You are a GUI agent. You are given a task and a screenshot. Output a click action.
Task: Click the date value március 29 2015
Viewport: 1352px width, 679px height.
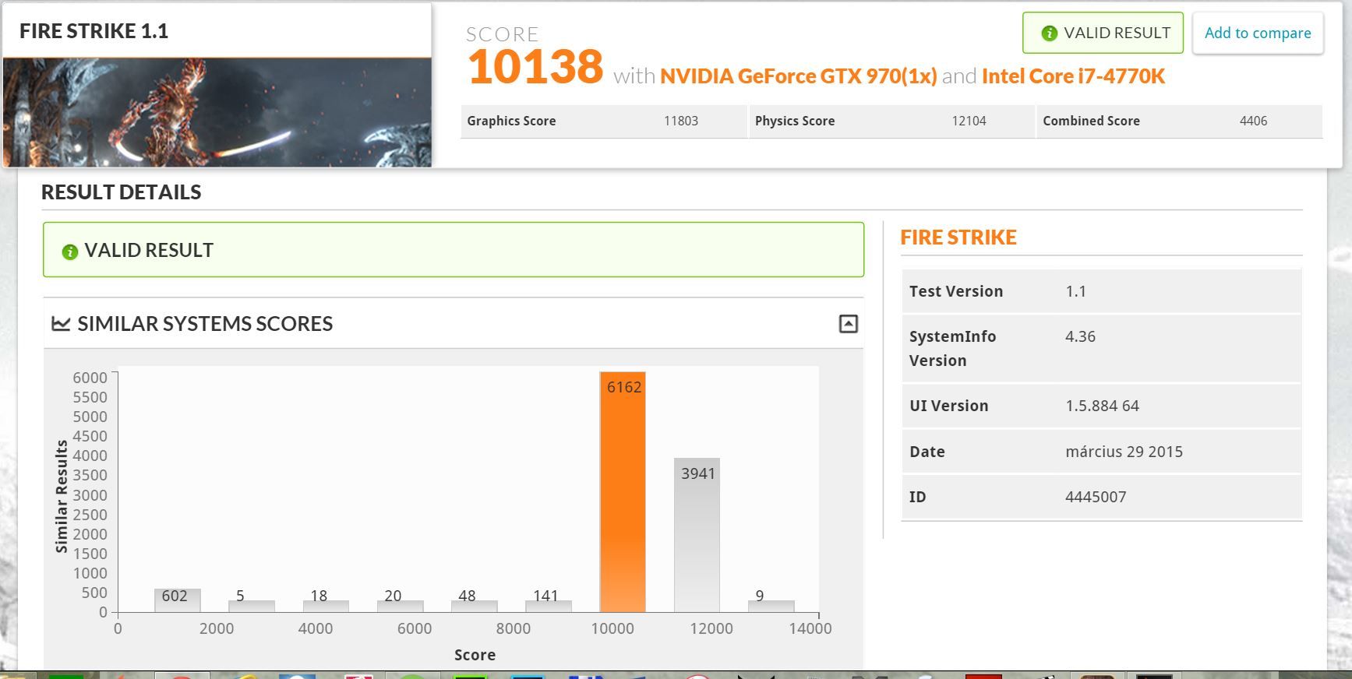[1124, 452]
